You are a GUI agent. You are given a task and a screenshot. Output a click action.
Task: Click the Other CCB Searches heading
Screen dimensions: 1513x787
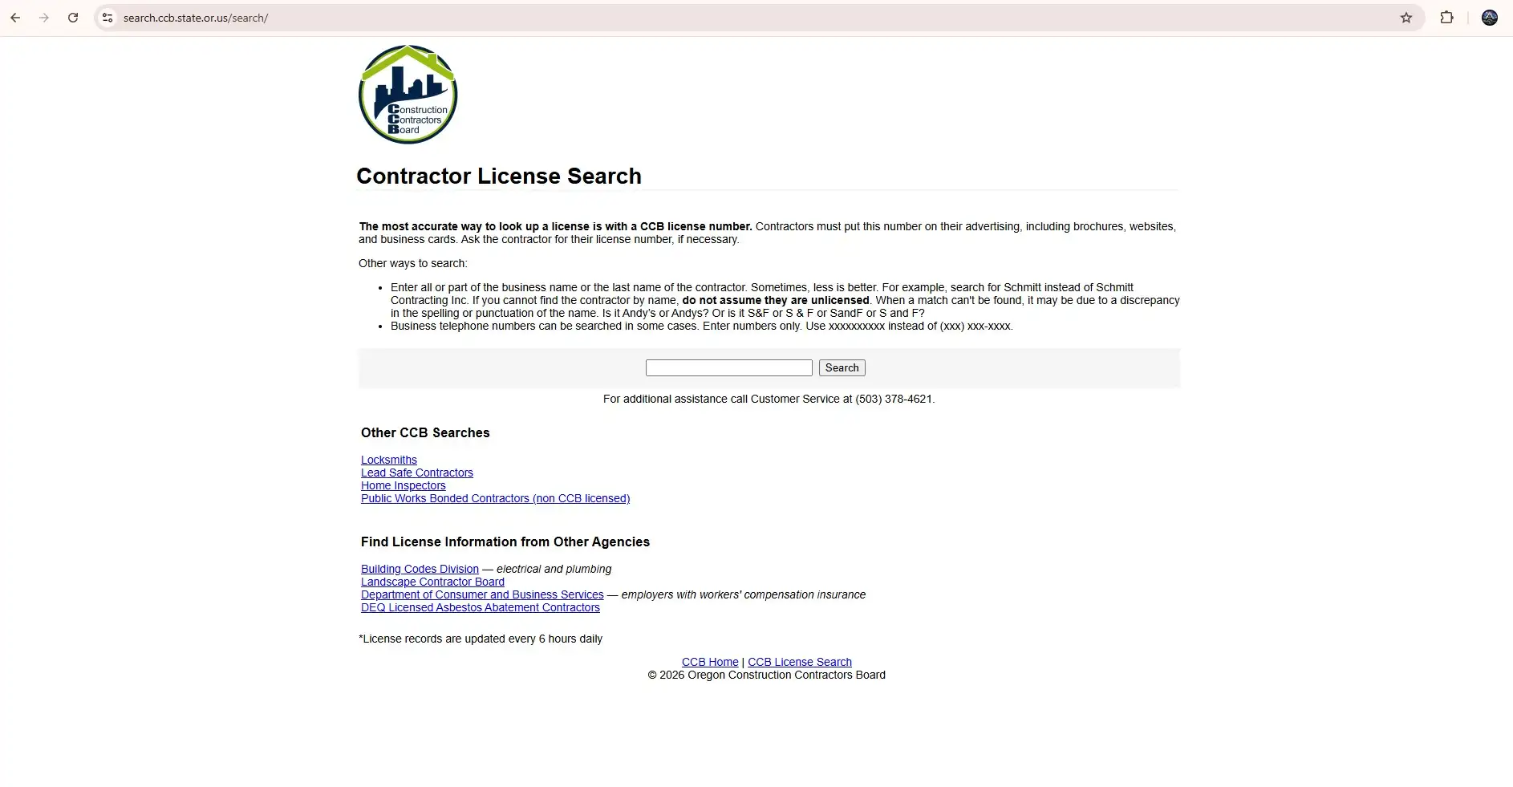click(425, 432)
